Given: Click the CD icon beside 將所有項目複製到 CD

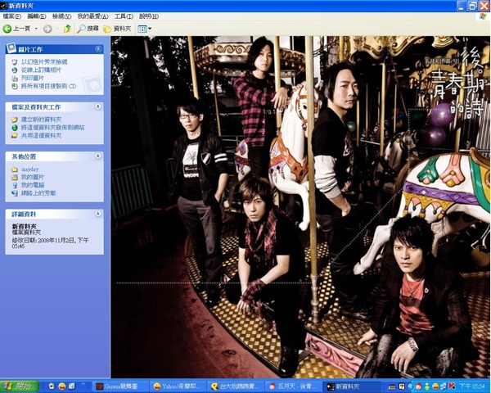Looking at the screenshot, I should [15, 86].
